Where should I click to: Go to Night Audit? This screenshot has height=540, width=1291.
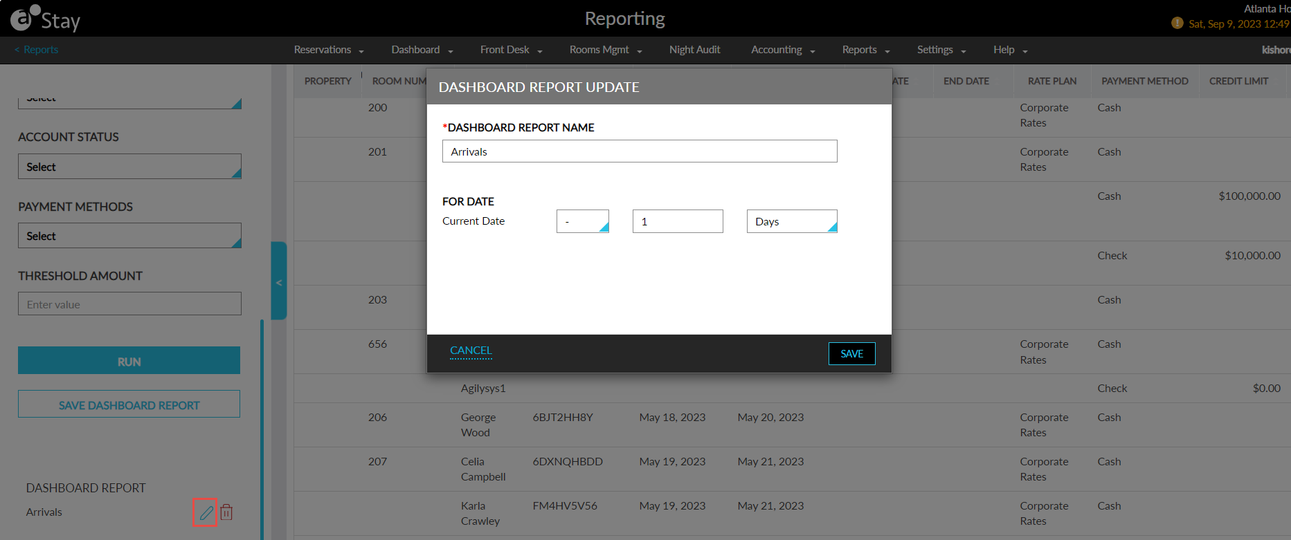[694, 50]
